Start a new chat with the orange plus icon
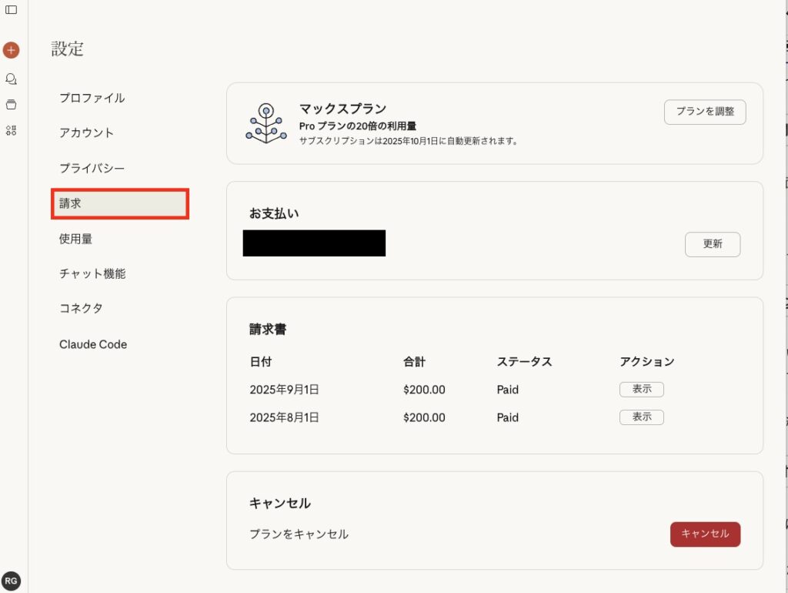Viewport: 788px width, 593px height. tap(11, 50)
